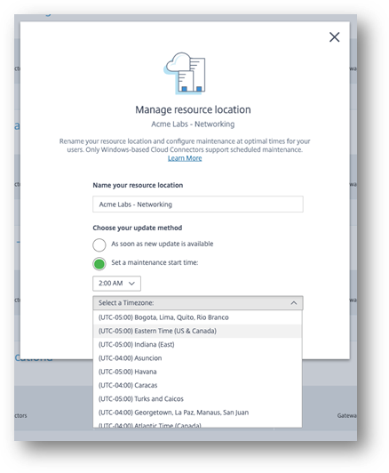
Task: Open the 2:00 AM start time dropdown
Action: [x=116, y=284]
